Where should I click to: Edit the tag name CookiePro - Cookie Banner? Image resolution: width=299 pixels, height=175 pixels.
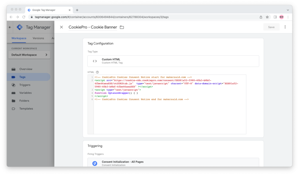(93, 27)
